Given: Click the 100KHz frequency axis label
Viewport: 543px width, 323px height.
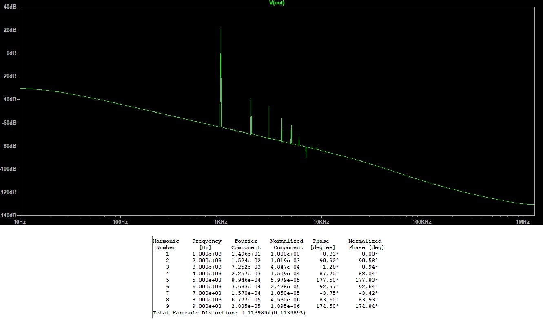Looking at the screenshot, I should (422, 222).
